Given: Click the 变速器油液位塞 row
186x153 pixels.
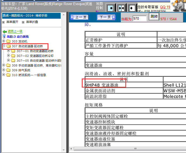Looking at the screenshot, I should 135,139.
